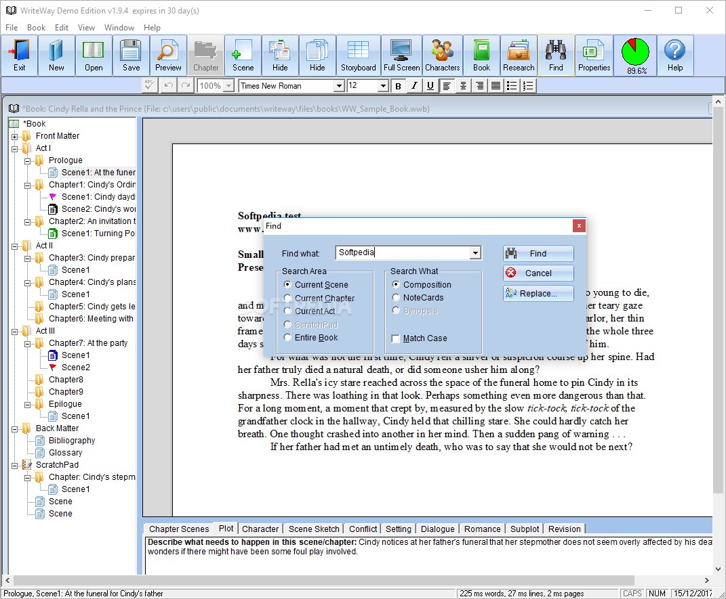Screen dimensions: 726x599
Task: Center align the text
Action: click(x=463, y=86)
